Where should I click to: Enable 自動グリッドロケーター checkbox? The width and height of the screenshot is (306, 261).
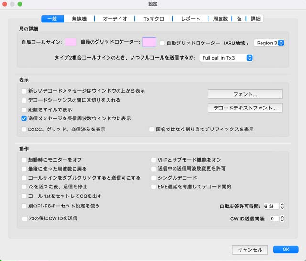pyautogui.click(x=163, y=43)
